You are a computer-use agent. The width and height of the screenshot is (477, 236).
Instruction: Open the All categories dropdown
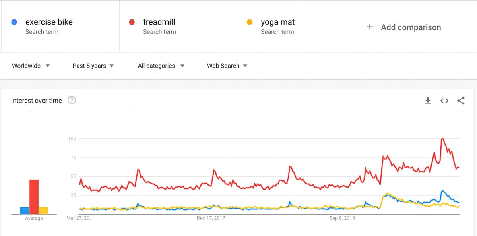161,66
